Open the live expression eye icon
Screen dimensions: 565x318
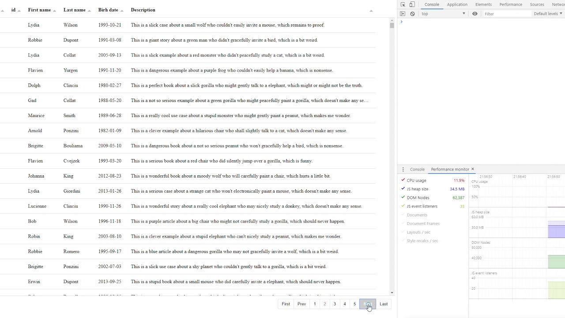pos(475,14)
